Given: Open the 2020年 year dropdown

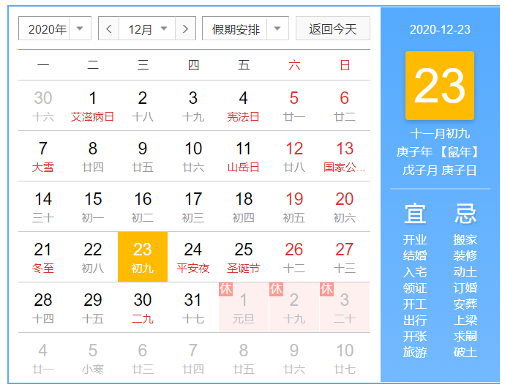Looking at the screenshot, I should coord(55,29).
